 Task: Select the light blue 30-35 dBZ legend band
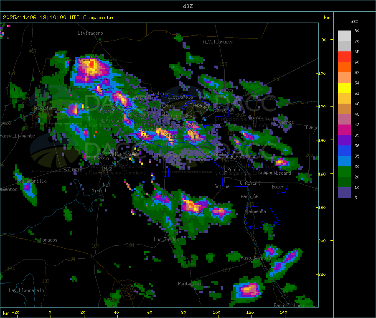coord(344,161)
